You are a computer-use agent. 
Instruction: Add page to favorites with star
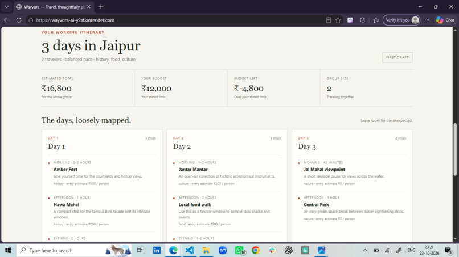338,20
